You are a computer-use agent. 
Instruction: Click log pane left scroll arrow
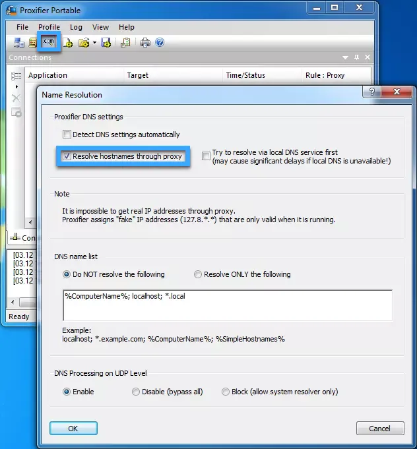(13, 302)
